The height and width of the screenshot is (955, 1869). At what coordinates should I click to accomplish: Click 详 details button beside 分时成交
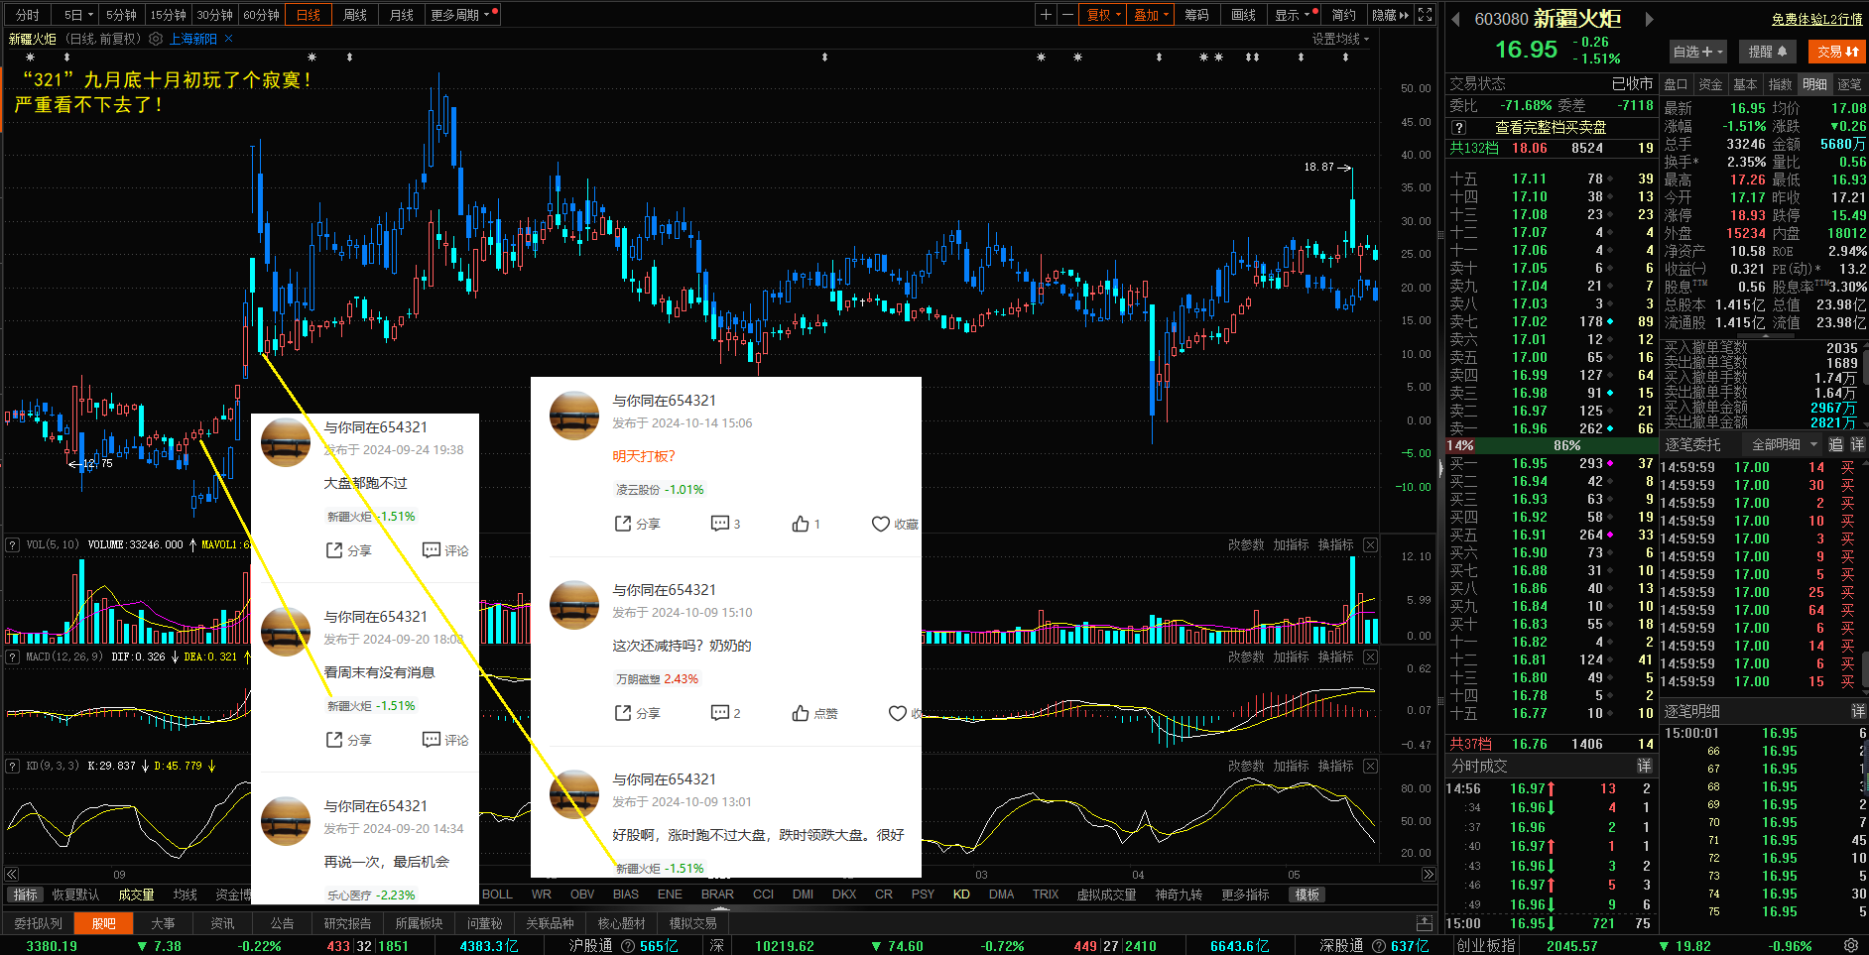1644,766
